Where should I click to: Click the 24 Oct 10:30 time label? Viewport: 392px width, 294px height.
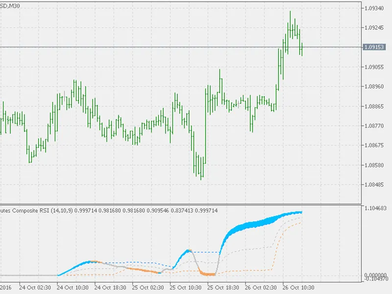(x=73, y=288)
